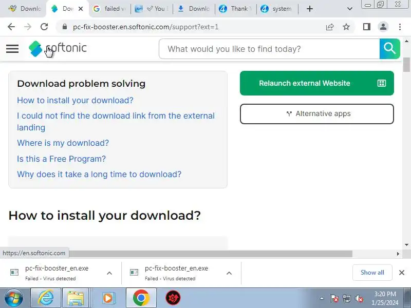Reload the current page
Viewport: 411px width, 308px height.
coord(44,27)
